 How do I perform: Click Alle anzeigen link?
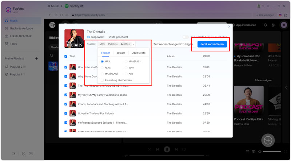pyautogui.click(x=263, y=80)
